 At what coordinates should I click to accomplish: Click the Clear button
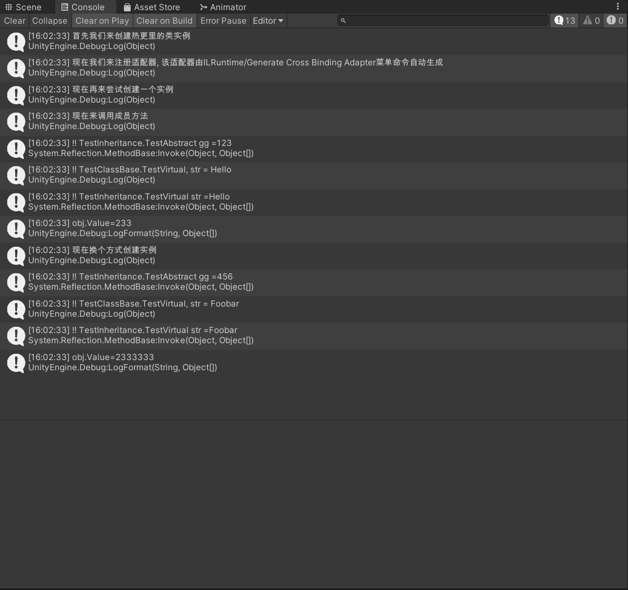point(15,21)
